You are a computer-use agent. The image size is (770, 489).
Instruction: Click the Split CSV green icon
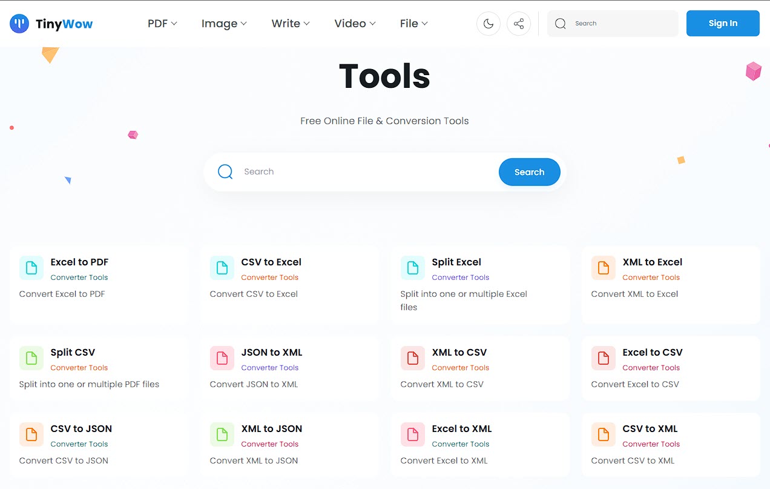click(31, 358)
